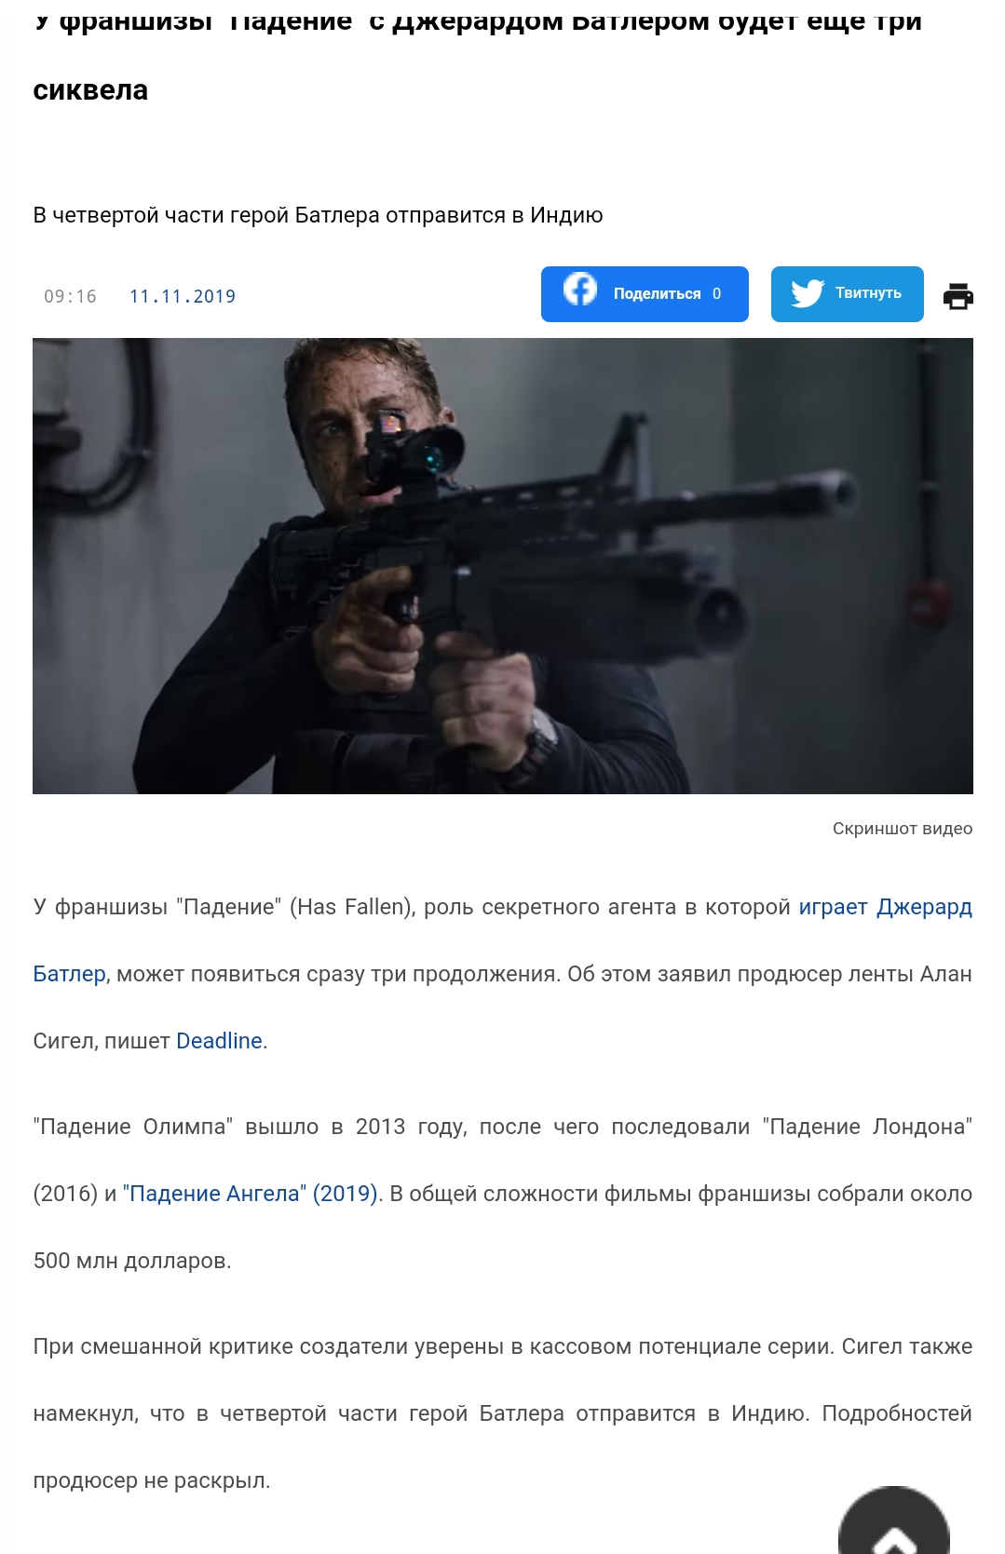The image size is (1005, 1554).
Task: Open the 11.11.2019 date link
Action: [x=183, y=296]
